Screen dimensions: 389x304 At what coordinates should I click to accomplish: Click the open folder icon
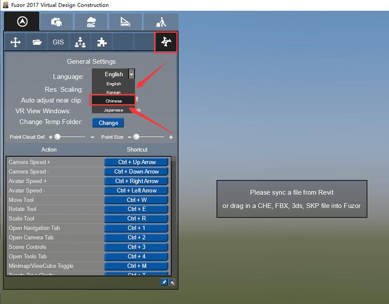click(37, 42)
